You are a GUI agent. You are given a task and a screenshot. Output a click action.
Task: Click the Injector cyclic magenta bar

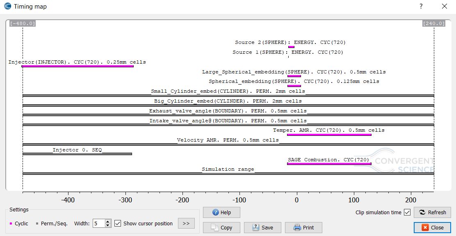click(78, 66)
